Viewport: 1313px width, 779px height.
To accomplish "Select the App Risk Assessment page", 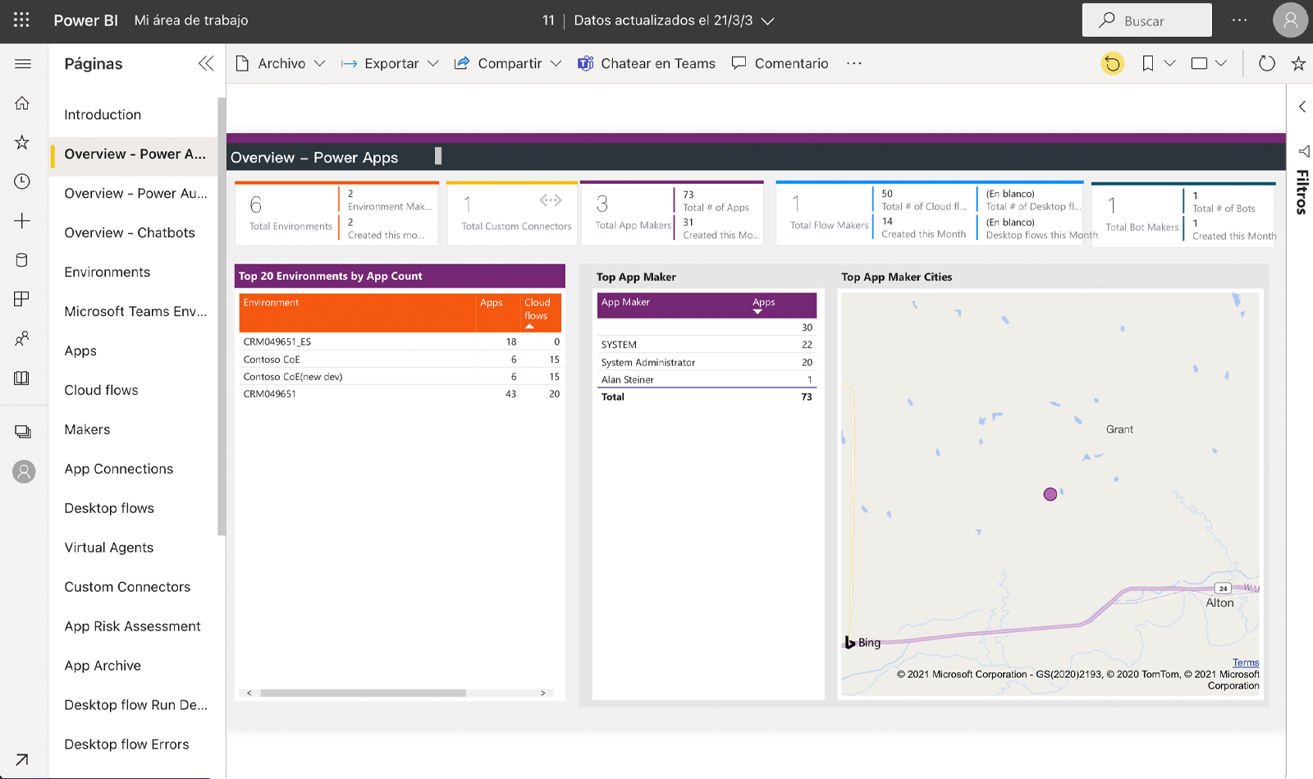I will tap(132, 626).
